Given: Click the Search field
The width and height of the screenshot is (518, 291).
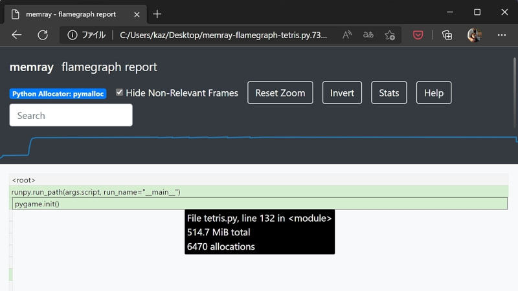Looking at the screenshot, I should click(x=71, y=115).
